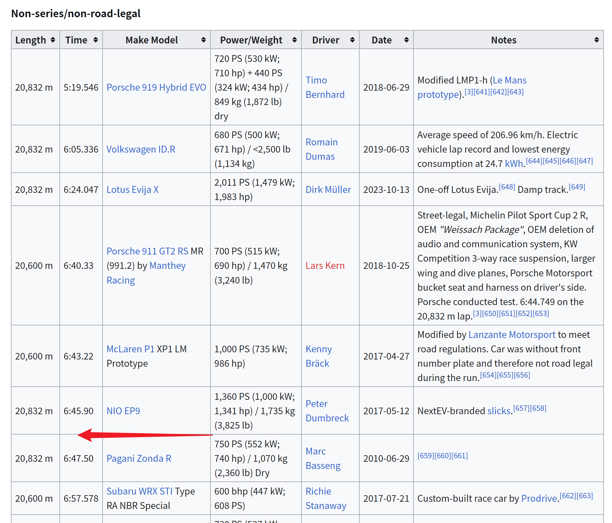Sort table by Time column arrows
612x523 pixels.
(x=96, y=40)
